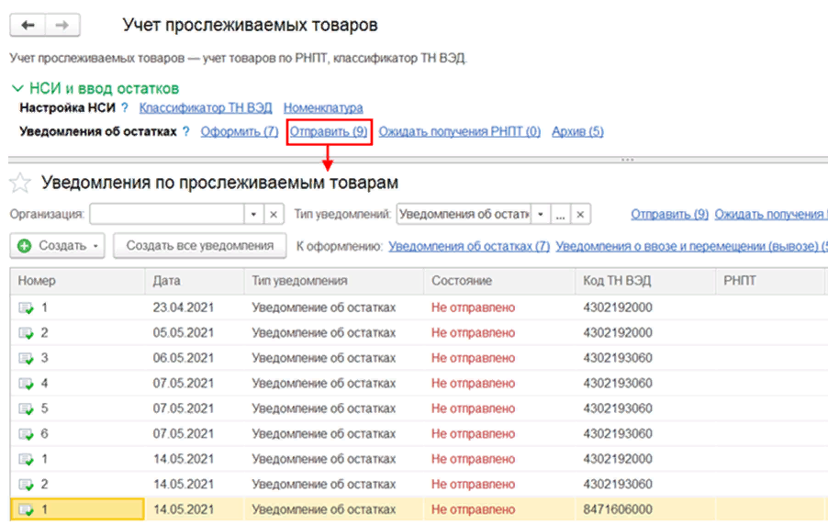Select the row with code 8471606000

617,509
